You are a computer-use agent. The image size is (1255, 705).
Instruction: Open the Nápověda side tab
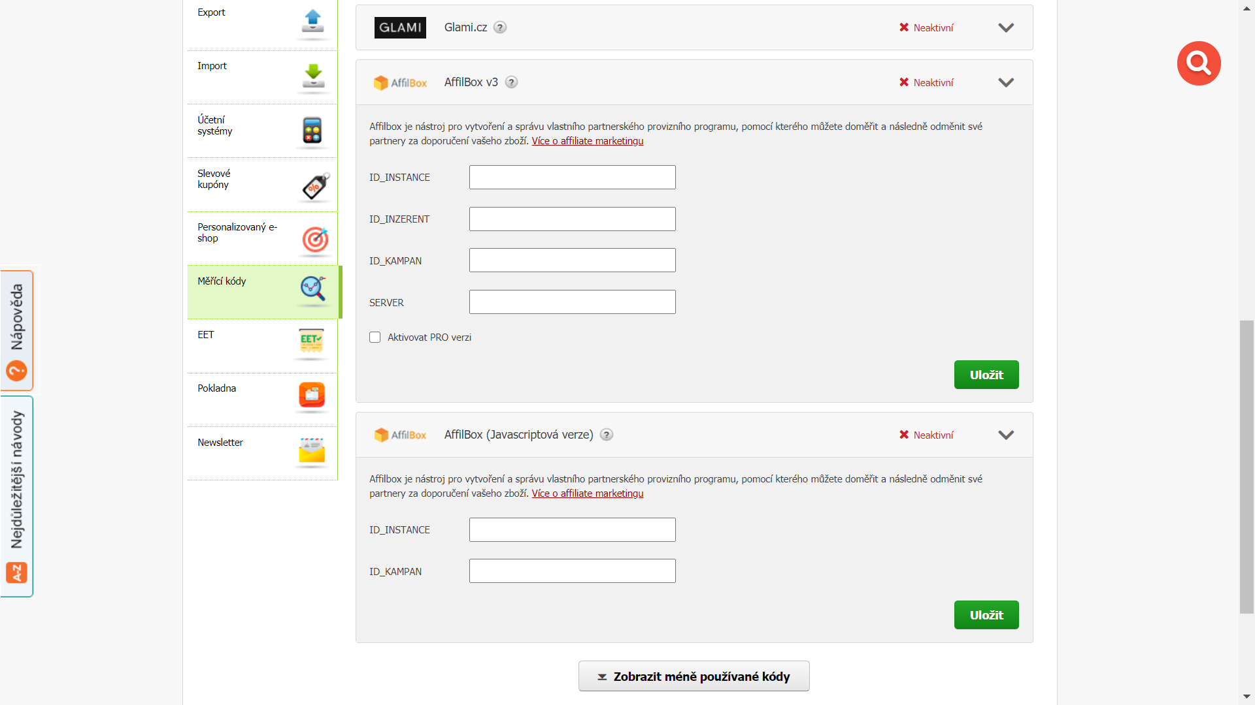17,330
